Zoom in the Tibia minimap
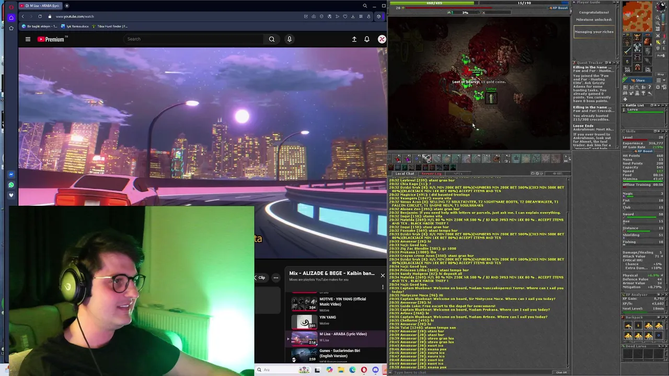The image size is (669, 376). click(658, 23)
